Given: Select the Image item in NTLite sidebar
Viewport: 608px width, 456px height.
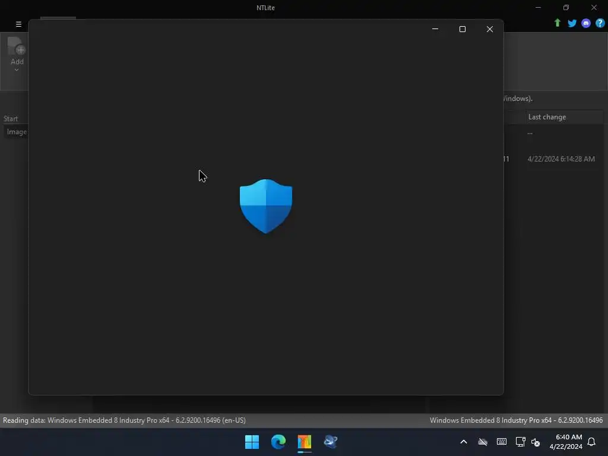Looking at the screenshot, I should [x=16, y=132].
